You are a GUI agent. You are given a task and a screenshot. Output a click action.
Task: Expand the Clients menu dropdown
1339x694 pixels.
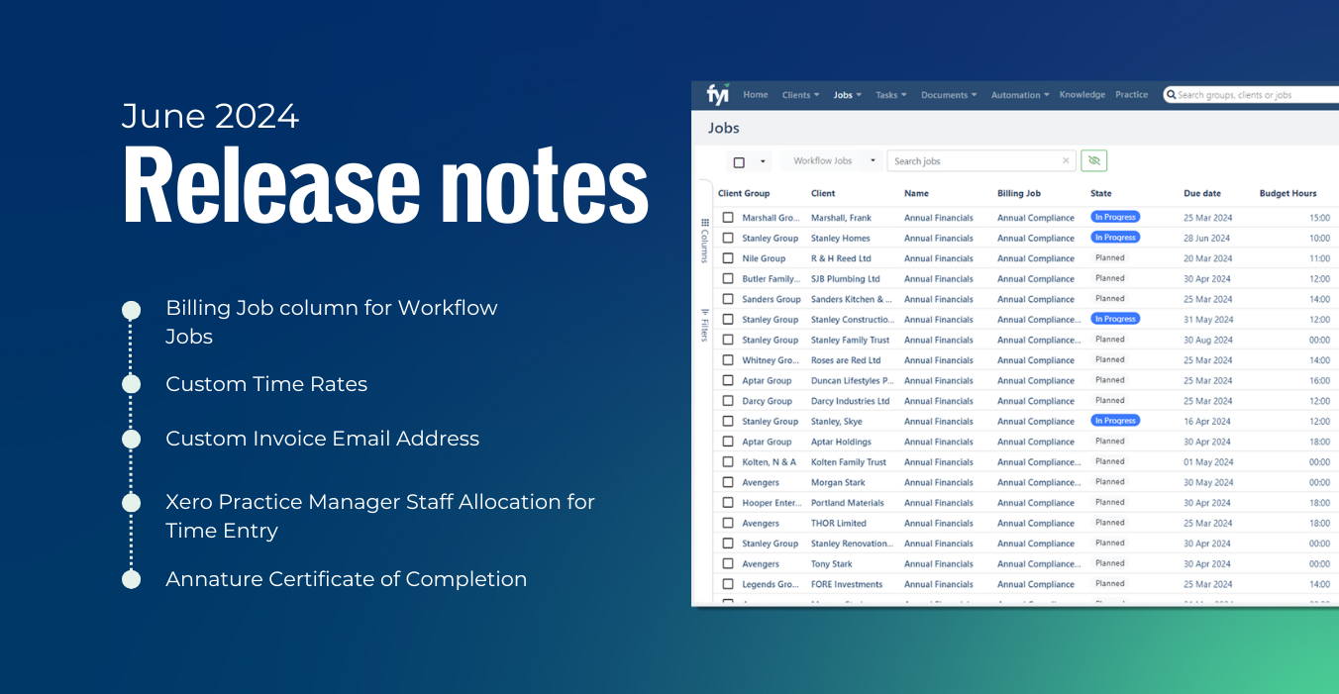(x=800, y=95)
